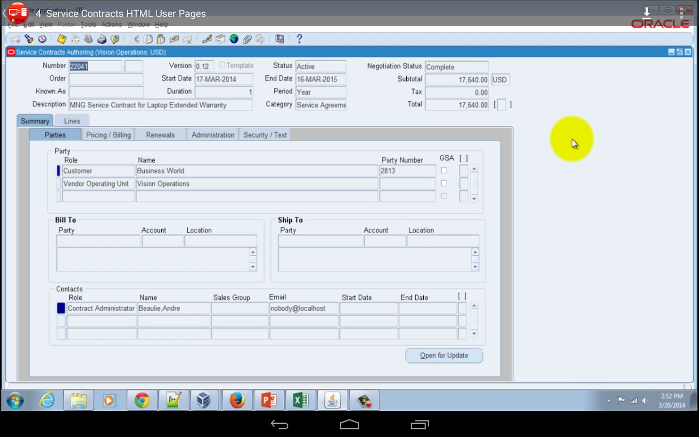Screen dimensions: 699x437
Task: Click the Close Form toolbar icon
Action: click(x=115, y=39)
